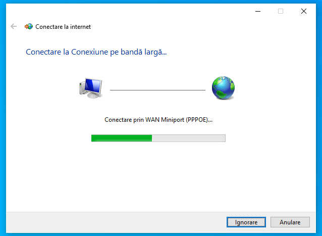
Task: Go back using the back arrow
Action: click(x=14, y=26)
